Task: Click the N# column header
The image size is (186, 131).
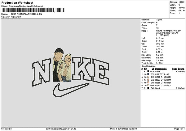Action: (145, 69)
